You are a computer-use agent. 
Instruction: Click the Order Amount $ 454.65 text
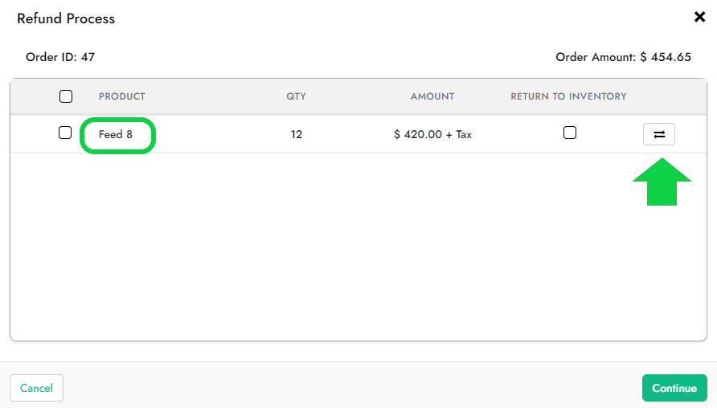623,57
